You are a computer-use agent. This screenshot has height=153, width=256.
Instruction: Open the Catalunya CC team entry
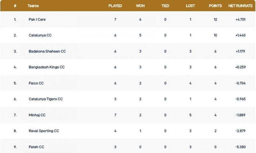pyautogui.click(x=40, y=35)
